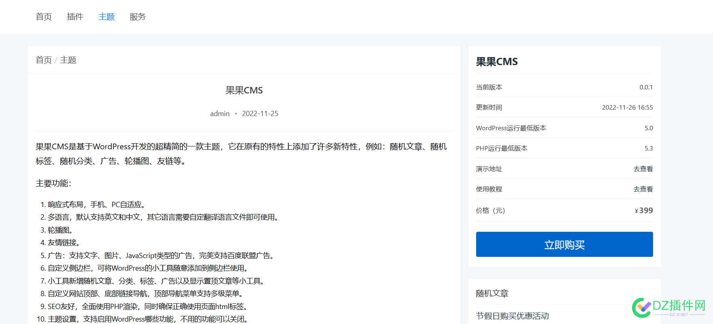Click the 演示地址 label
This screenshot has width=713, height=324.
click(x=489, y=169)
